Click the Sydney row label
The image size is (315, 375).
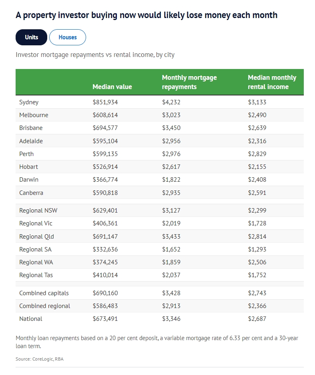(x=29, y=102)
